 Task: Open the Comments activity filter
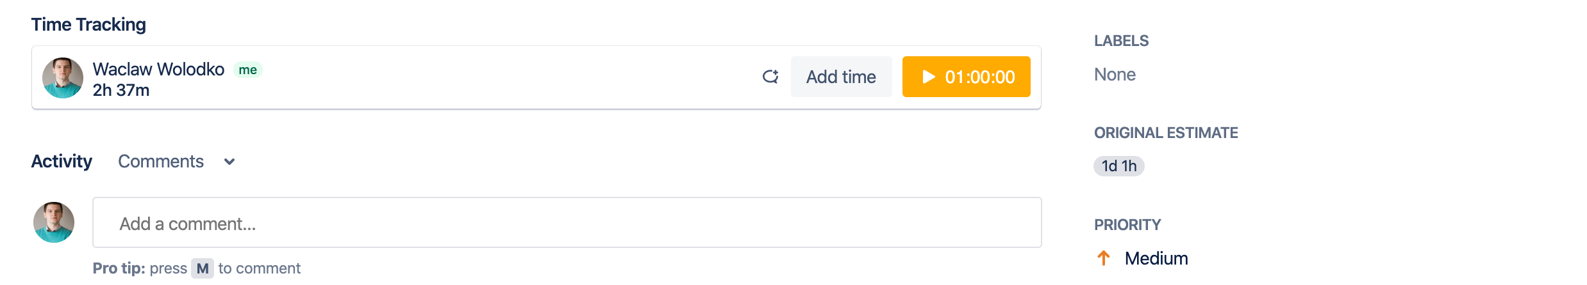161,161
